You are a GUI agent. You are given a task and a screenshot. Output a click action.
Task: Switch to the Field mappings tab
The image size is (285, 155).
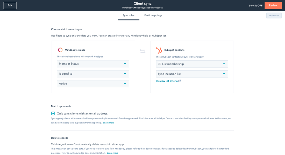(153, 16)
